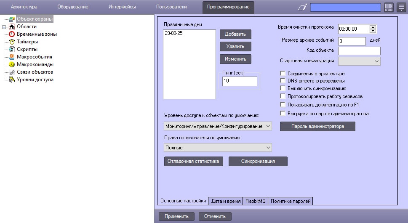The height and width of the screenshot is (223, 408).
Task: Switch to the Оборудование tab
Action: click(x=72, y=7)
